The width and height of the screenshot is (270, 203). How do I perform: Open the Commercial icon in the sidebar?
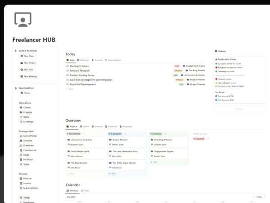[21, 150]
